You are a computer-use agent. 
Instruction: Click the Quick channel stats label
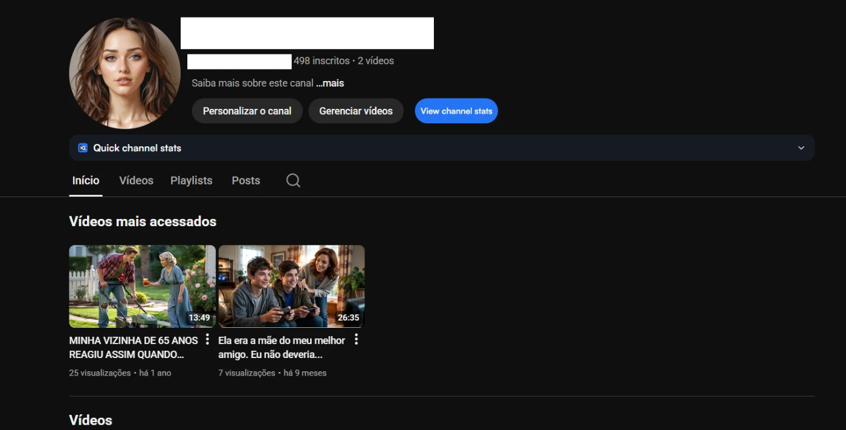(137, 148)
